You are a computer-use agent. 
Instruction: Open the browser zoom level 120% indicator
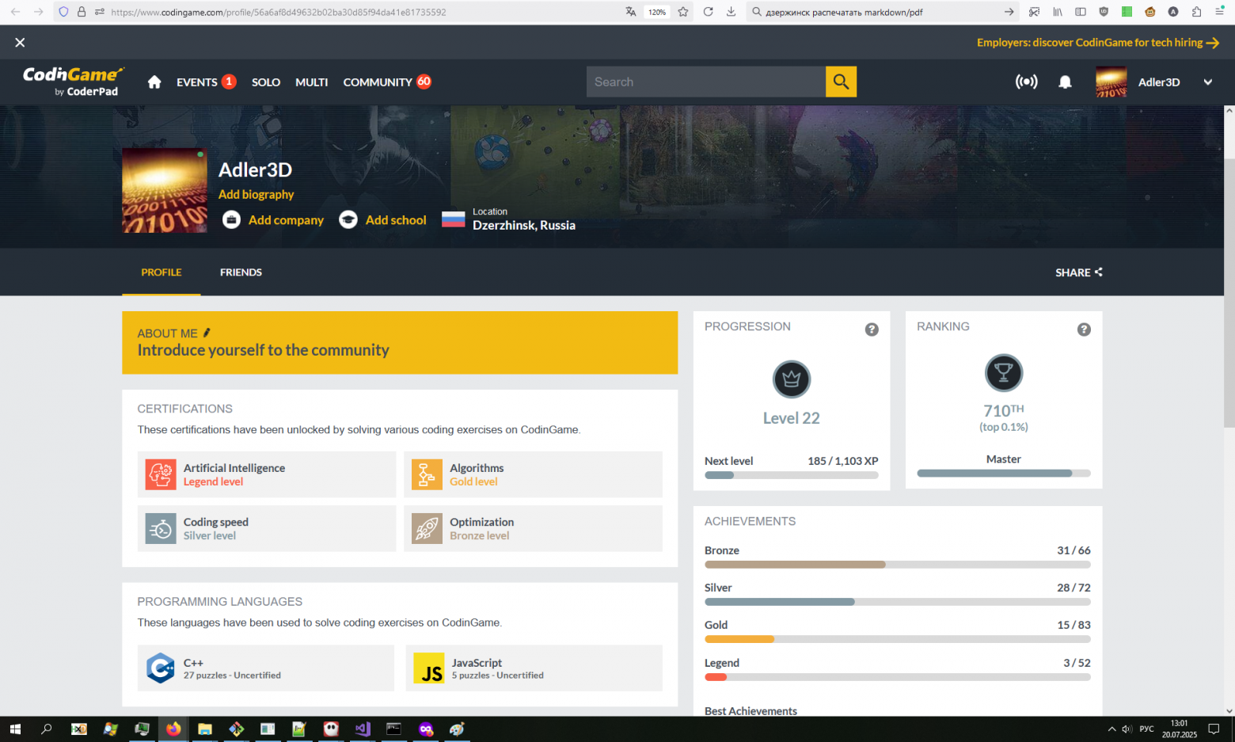(656, 12)
